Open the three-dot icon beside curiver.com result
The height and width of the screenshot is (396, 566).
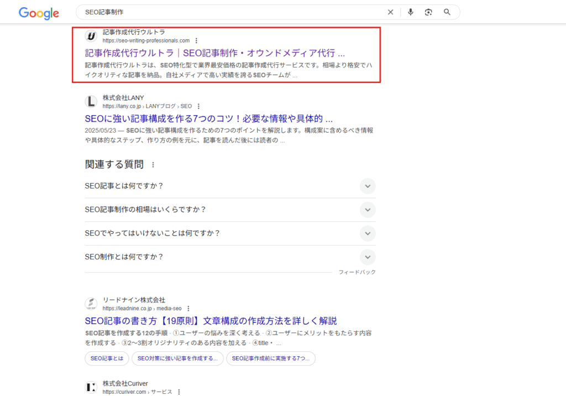179,392
